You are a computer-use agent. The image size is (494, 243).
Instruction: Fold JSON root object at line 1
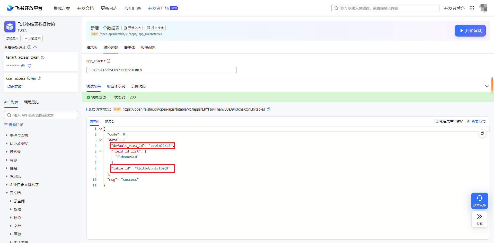tap(100, 129)
